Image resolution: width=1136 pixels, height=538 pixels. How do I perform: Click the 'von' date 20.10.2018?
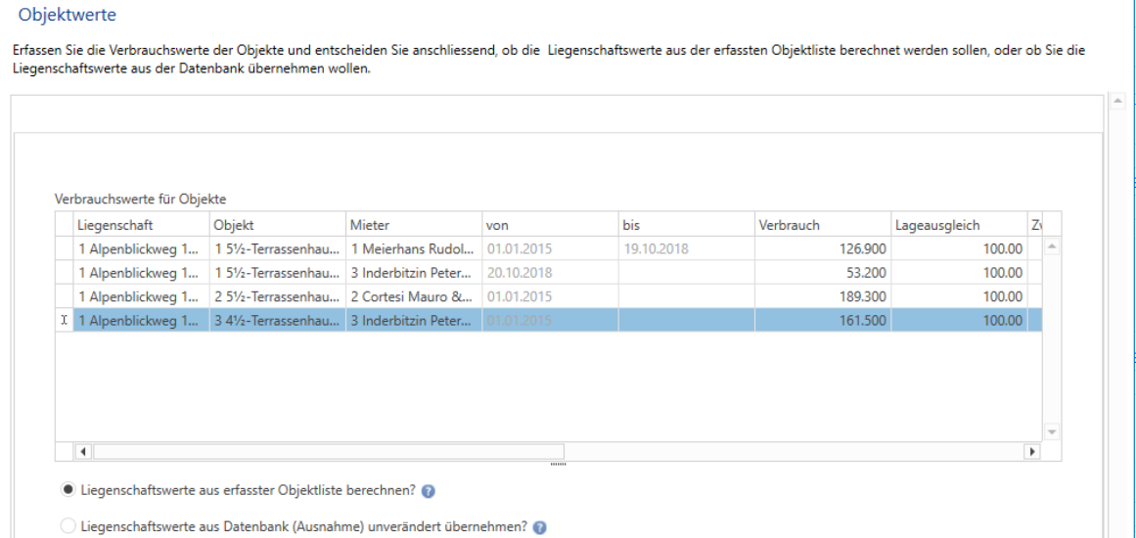550,273
